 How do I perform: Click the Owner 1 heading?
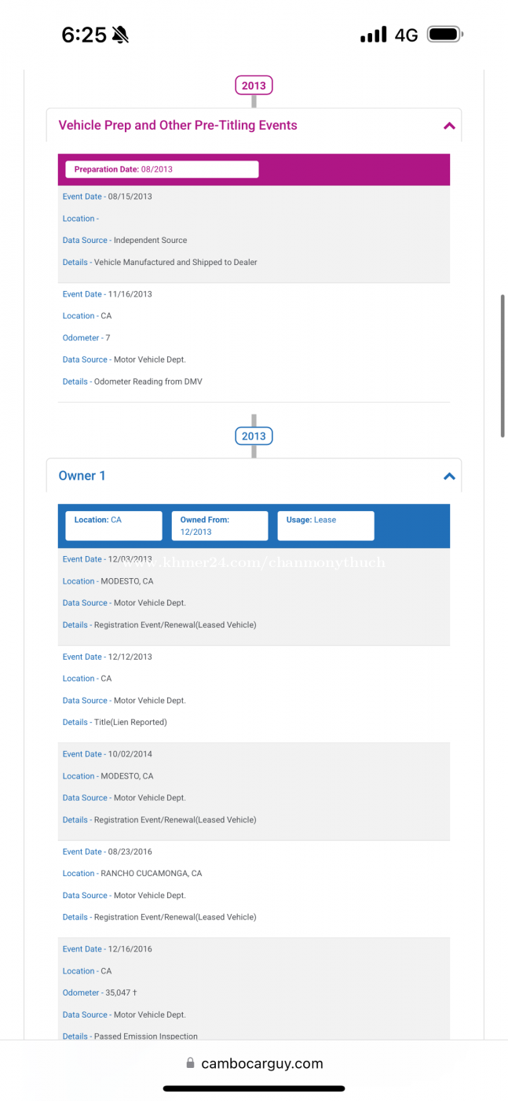tap(82, 476)
